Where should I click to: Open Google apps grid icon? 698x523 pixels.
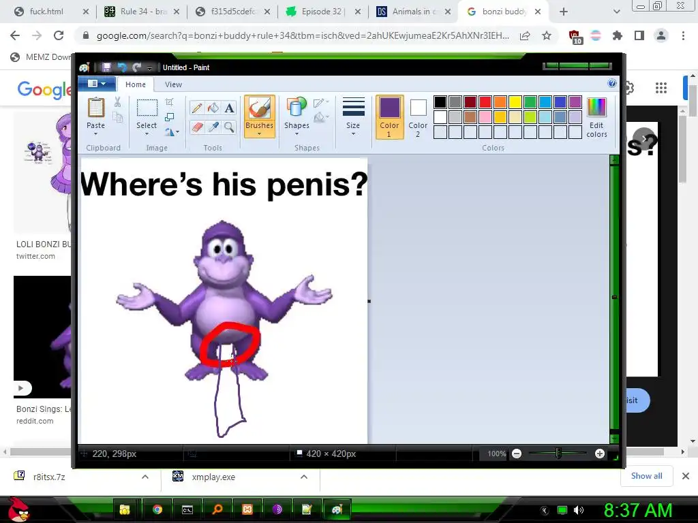pyautogui.click(x=661, y=88)
